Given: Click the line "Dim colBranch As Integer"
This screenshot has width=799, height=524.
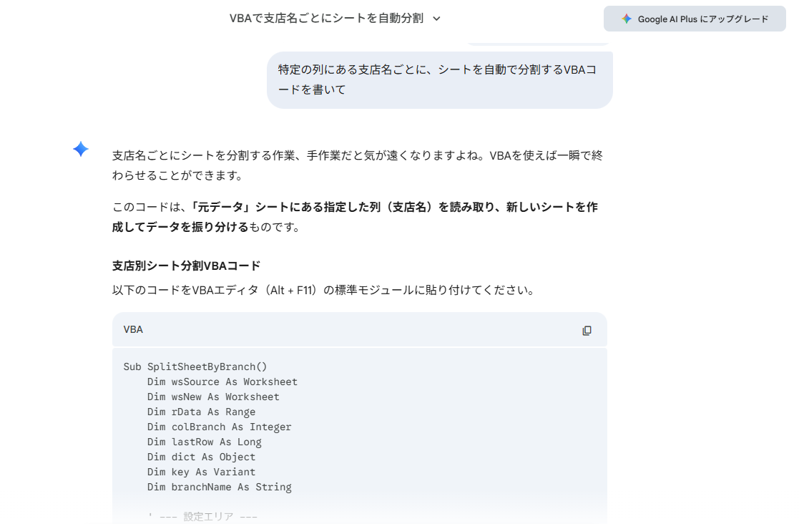Looking at the screenshot, I should [219, 427].
